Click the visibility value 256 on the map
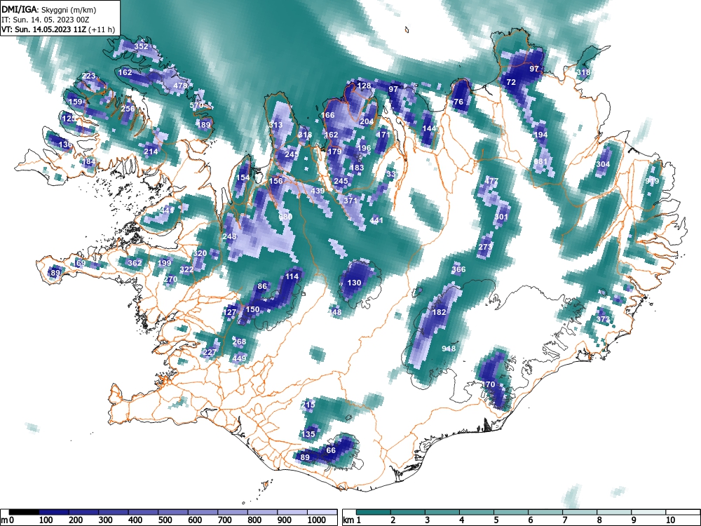Image resolution: width=701 pixels, height=526 pixels. [x=128, y=109]
